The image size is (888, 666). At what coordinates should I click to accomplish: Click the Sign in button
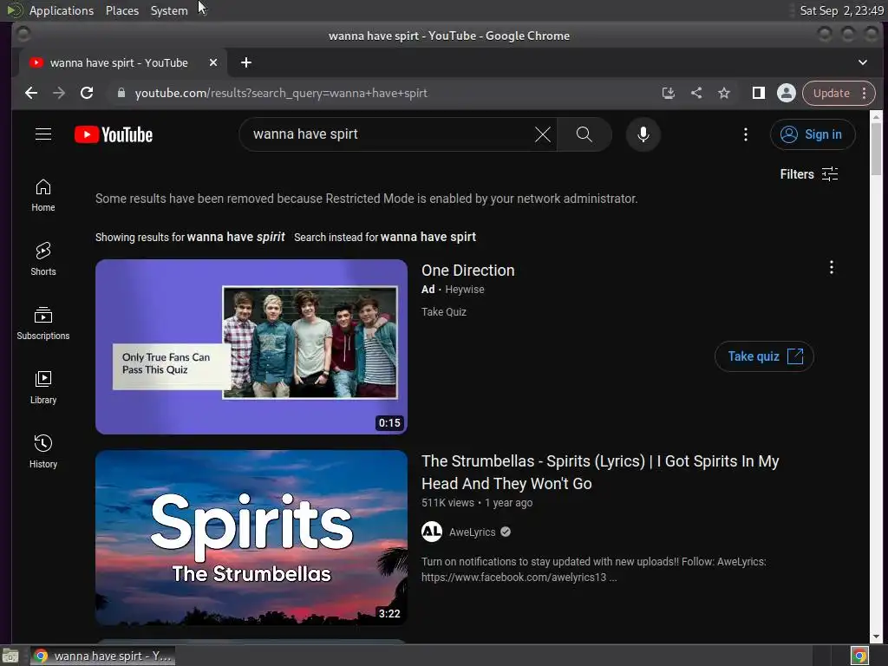[812, 134]
